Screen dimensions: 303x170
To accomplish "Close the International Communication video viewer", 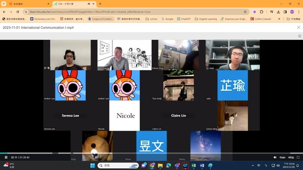I will coord(299,27).
